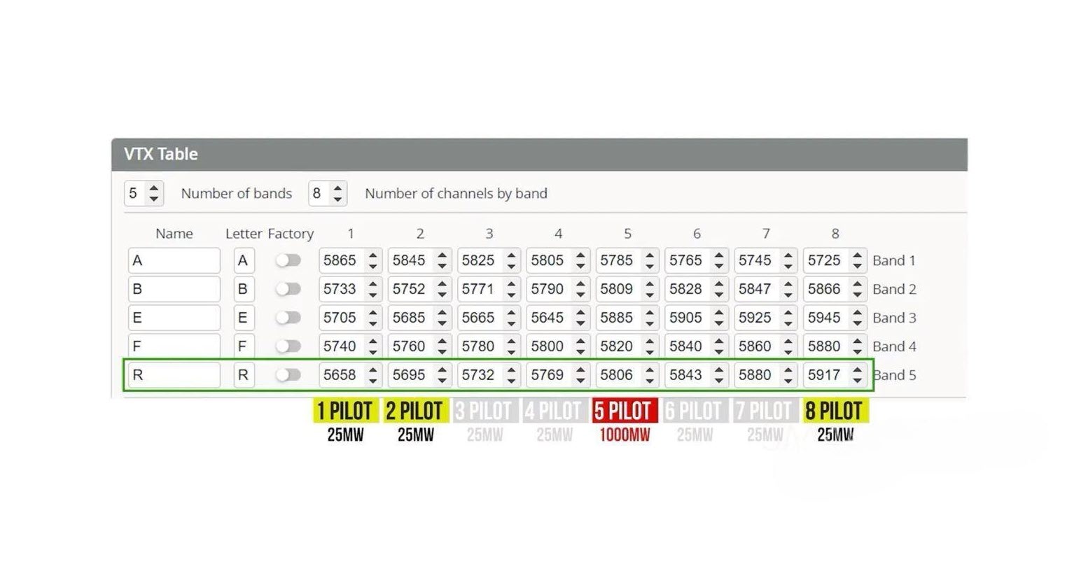
Task: Click the band F name field
Action: [174, 346]
